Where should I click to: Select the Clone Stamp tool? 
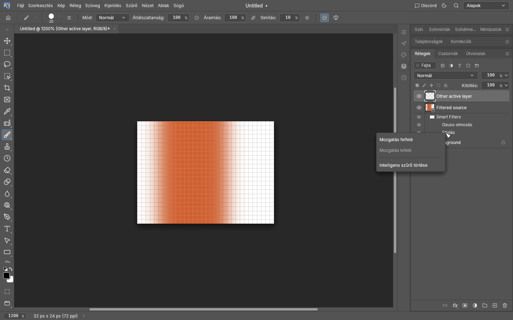tap(7, 146)
